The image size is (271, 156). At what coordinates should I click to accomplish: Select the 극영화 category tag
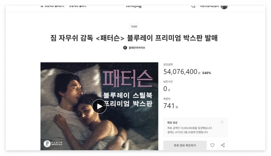pos(134,27)
